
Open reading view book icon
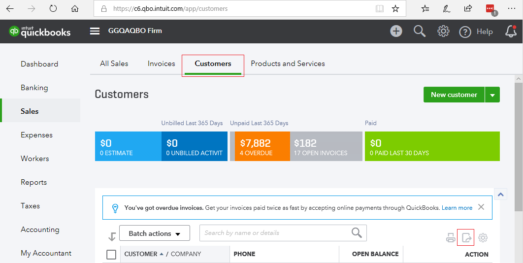click(380, 9)
